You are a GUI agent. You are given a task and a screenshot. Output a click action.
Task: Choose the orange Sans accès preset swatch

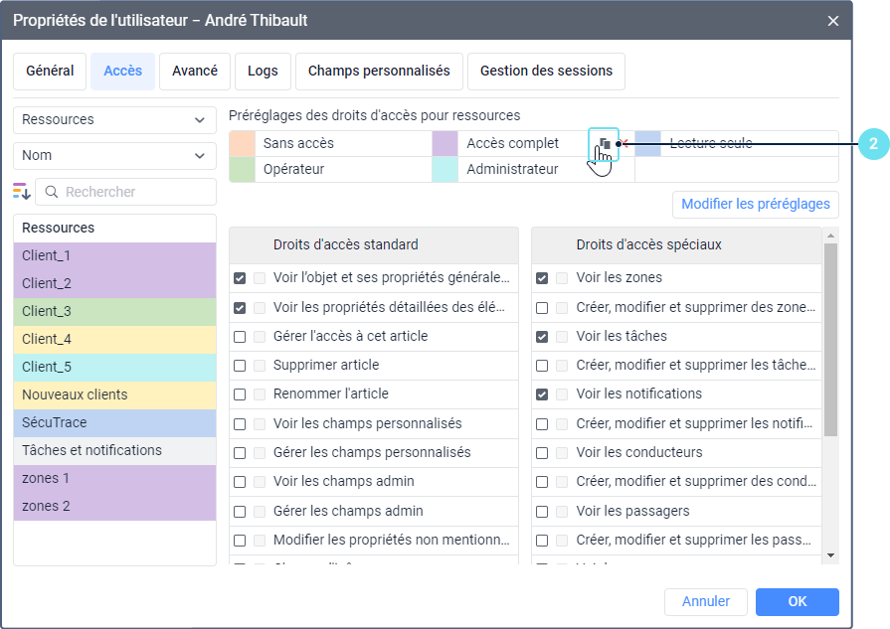point(242,144)
